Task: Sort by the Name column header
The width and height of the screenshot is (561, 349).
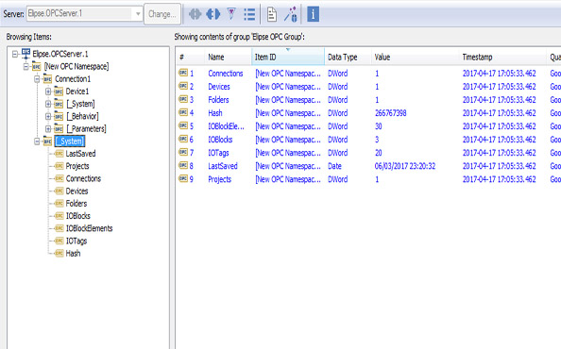Action: pos(228,58)
